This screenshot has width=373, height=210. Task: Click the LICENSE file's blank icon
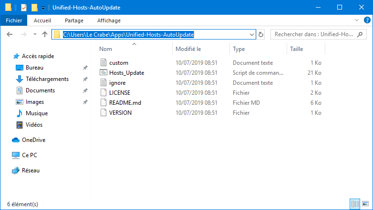[x=104, y=92]
